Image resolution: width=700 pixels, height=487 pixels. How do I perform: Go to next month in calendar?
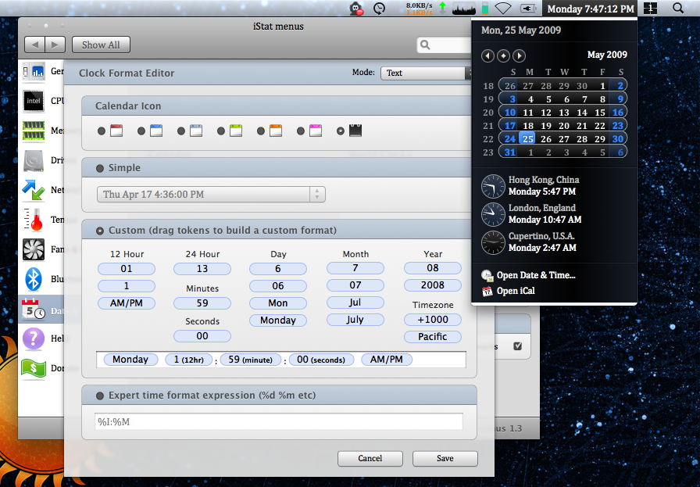[519, 56]
